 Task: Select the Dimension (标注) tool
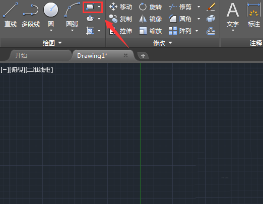tap(254, 15)
